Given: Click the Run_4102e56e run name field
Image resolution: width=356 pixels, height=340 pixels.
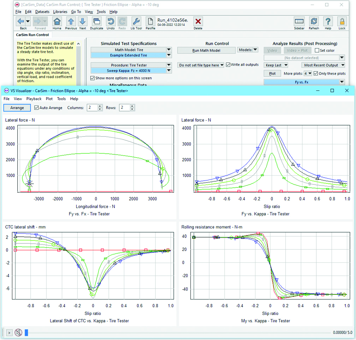Looking at the screenshot, I should 173,20.
